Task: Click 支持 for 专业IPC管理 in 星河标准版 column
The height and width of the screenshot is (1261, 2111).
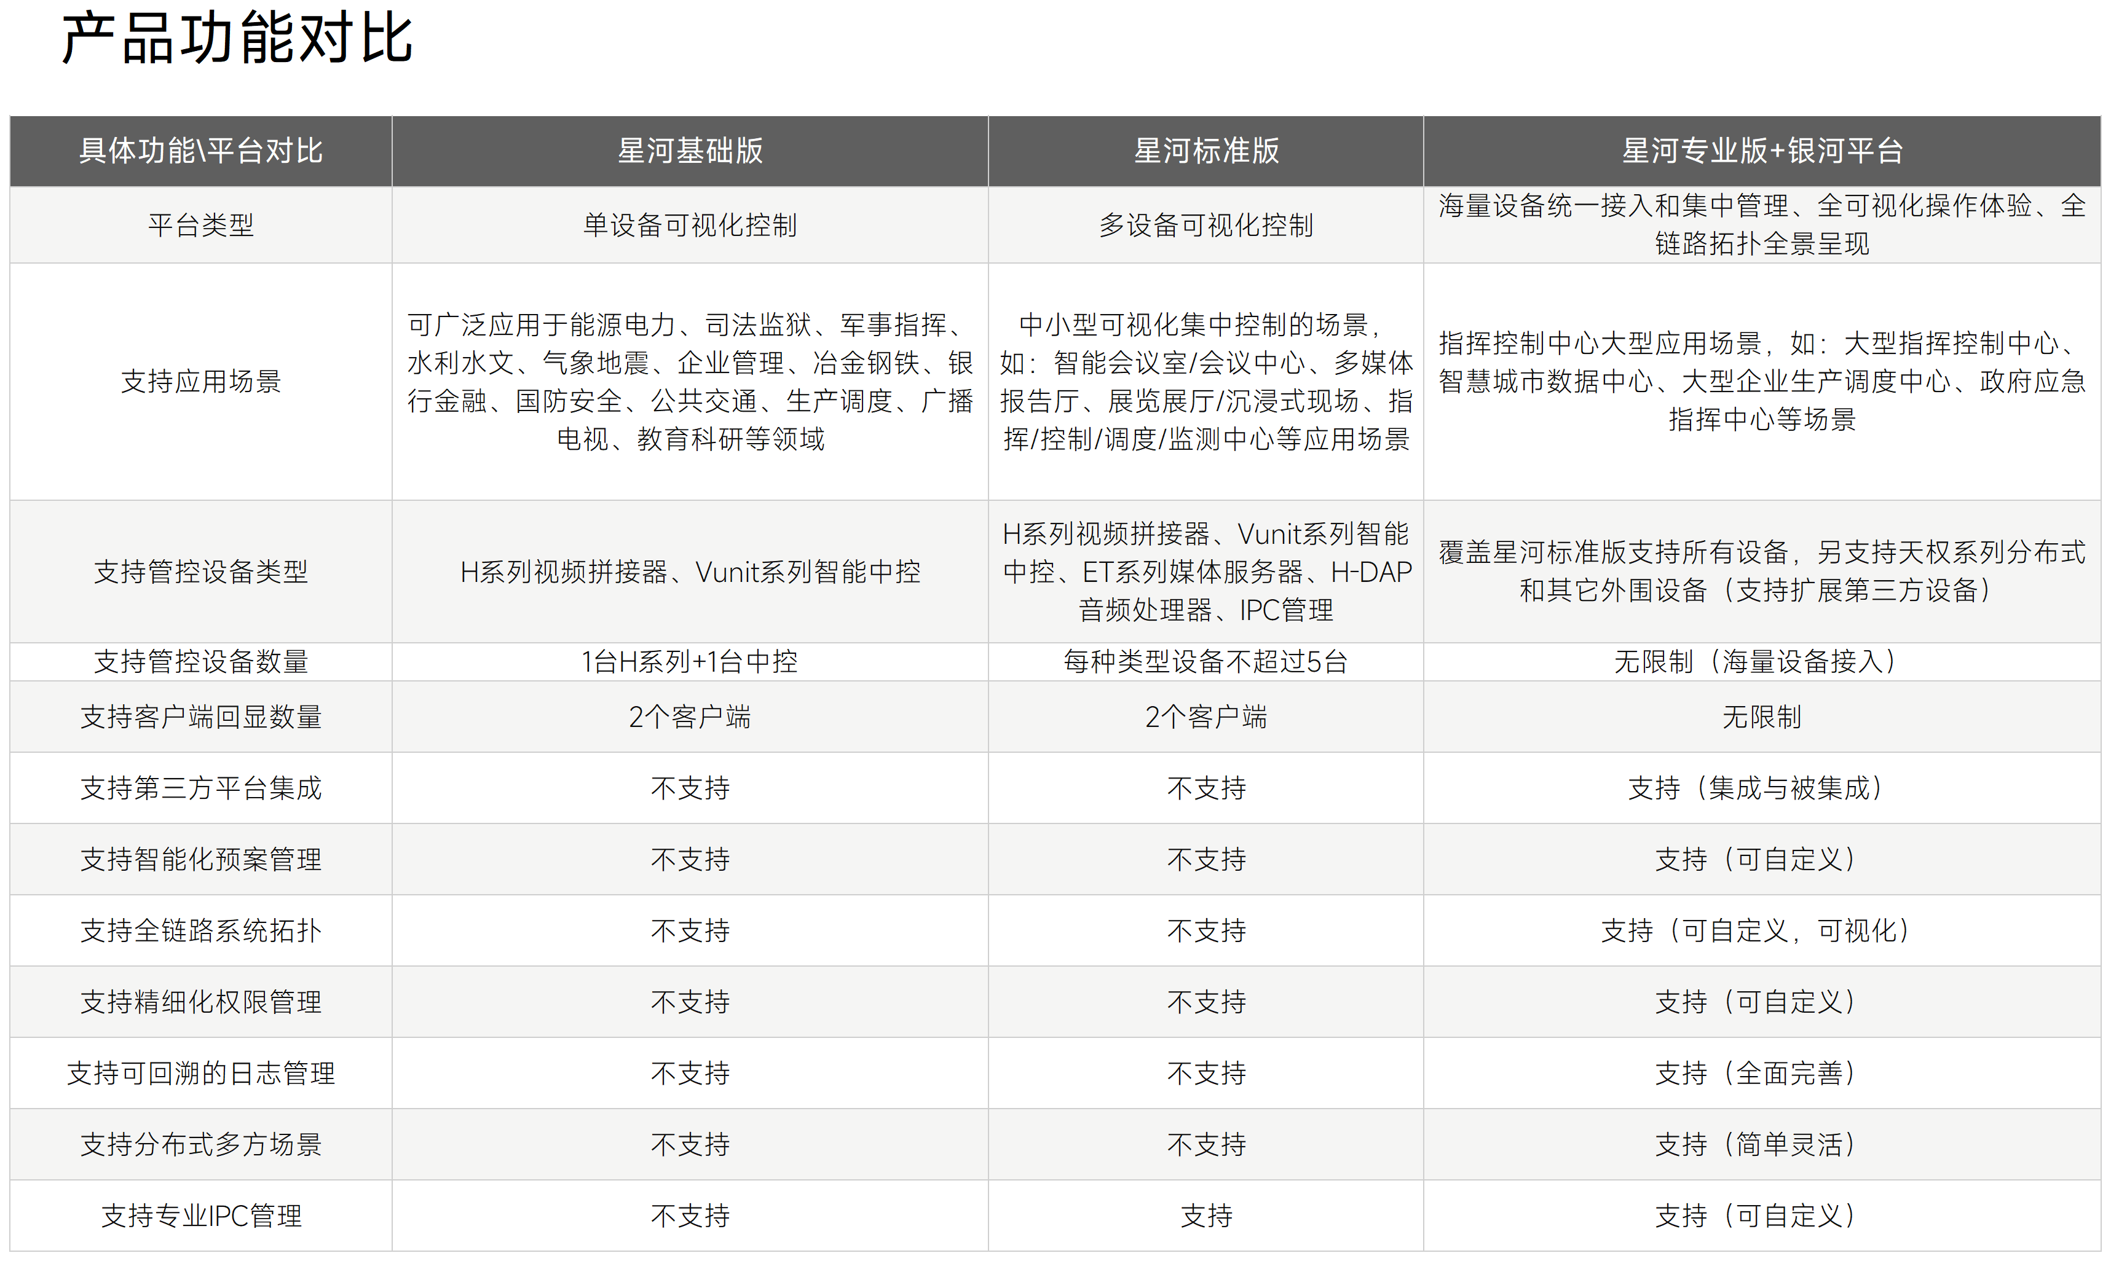Action: [1206, 1216]
